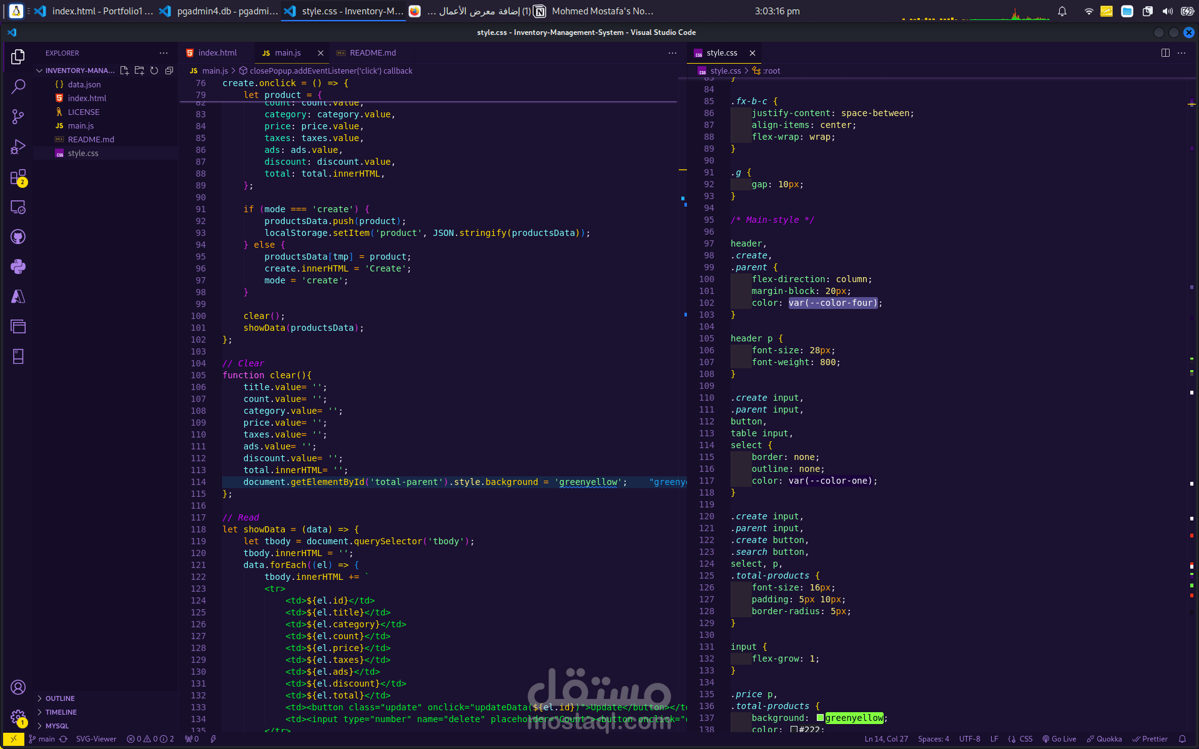Open the Run and Debug view

click(18, 147)
